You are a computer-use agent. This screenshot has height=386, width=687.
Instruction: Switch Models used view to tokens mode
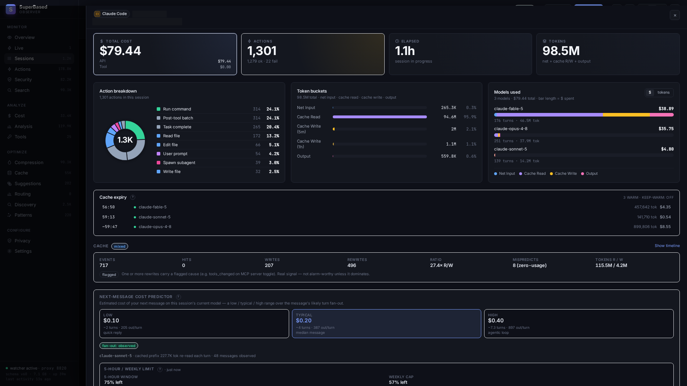[x=664, y=93]
